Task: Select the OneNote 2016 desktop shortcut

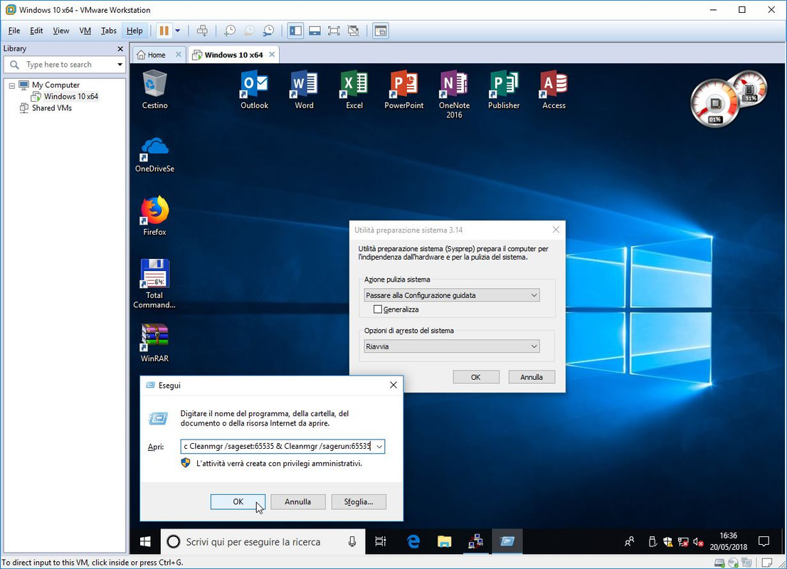Action: tap(454, 95)
